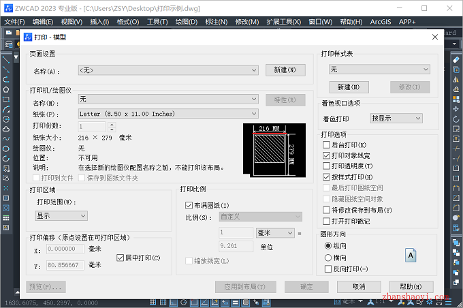Click 新建(N) button in 打印样式表
The height and width of the screenshot is (308, 463).
point(349,87)
